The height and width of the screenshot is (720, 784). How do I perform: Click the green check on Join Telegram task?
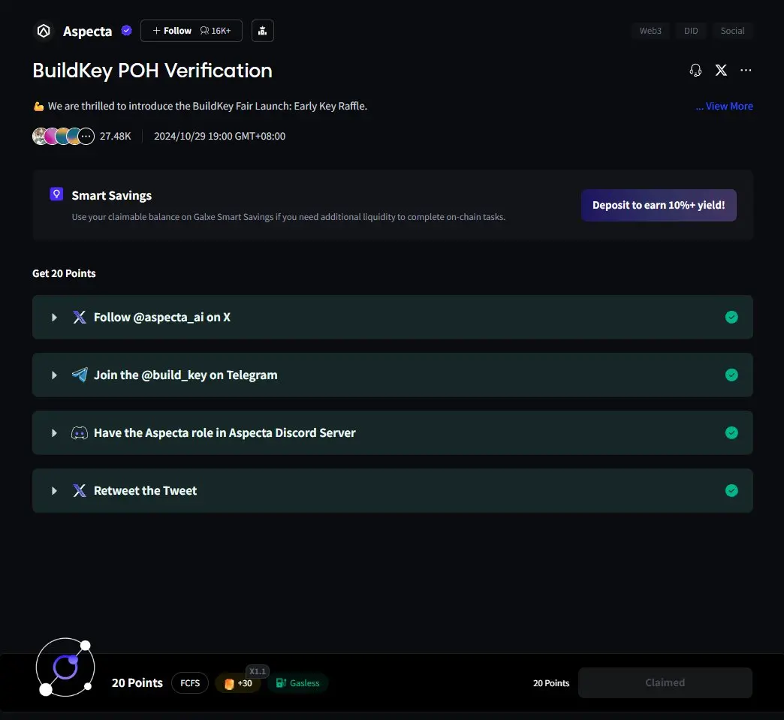[x=731, y=375]
